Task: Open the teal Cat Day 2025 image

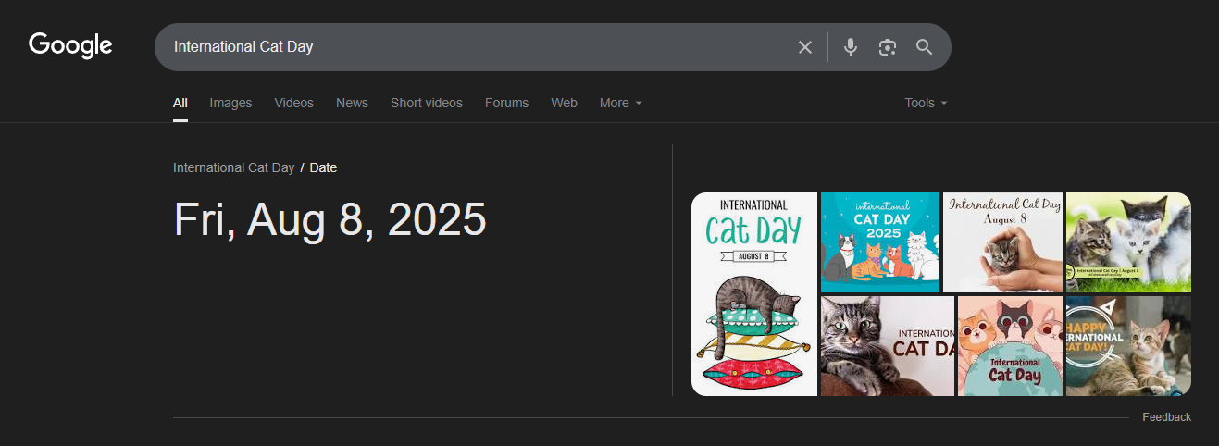Action: (879, 242)
